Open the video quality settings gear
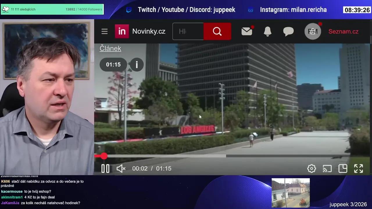Image resolution: width=372 pixels, height=209 pixels. coord(312,168)
